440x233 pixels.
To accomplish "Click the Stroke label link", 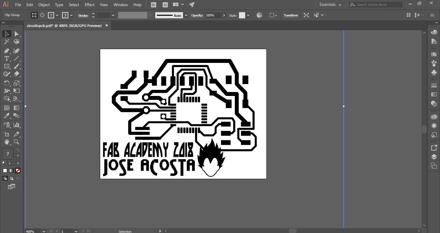I will click(83, 15).
